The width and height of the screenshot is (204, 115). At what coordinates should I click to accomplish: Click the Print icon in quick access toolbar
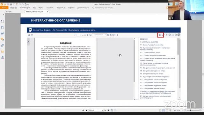pos(11,4)
